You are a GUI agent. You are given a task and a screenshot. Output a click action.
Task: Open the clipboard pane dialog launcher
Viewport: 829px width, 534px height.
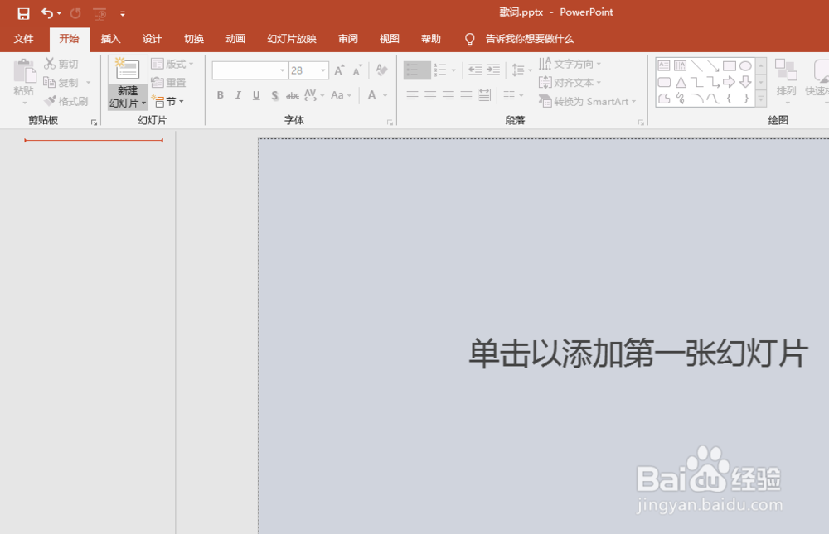[x=95, y=123]
